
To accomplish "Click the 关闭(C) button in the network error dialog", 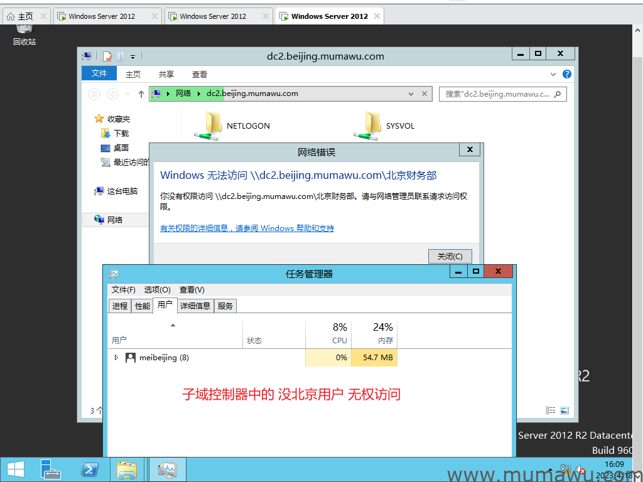I will point(450,256).
